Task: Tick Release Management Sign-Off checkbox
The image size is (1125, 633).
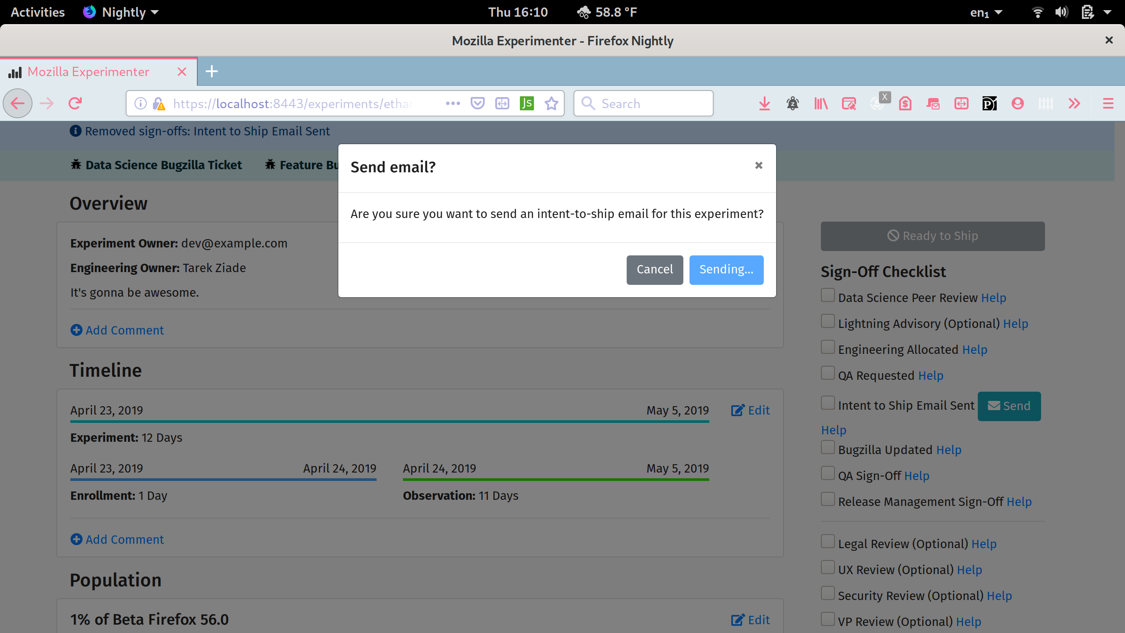Action: pyautogui.click(x=828, y=499)
